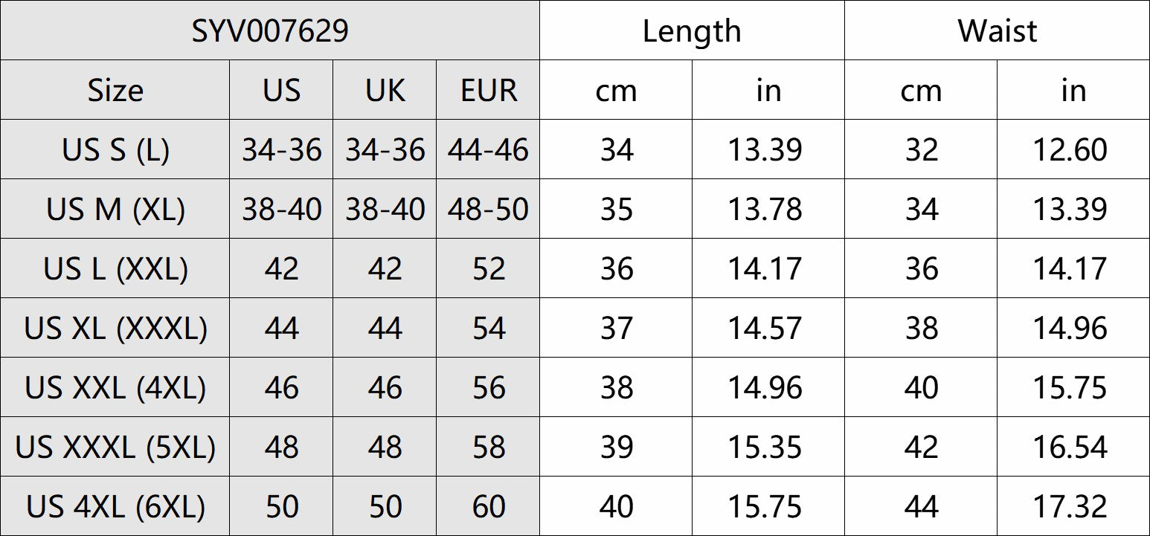Image resolution: width=1150 pixels, height=536 pixels.
Task: Click the US XL (XXXL) size cell
Action: pos(115,329)
